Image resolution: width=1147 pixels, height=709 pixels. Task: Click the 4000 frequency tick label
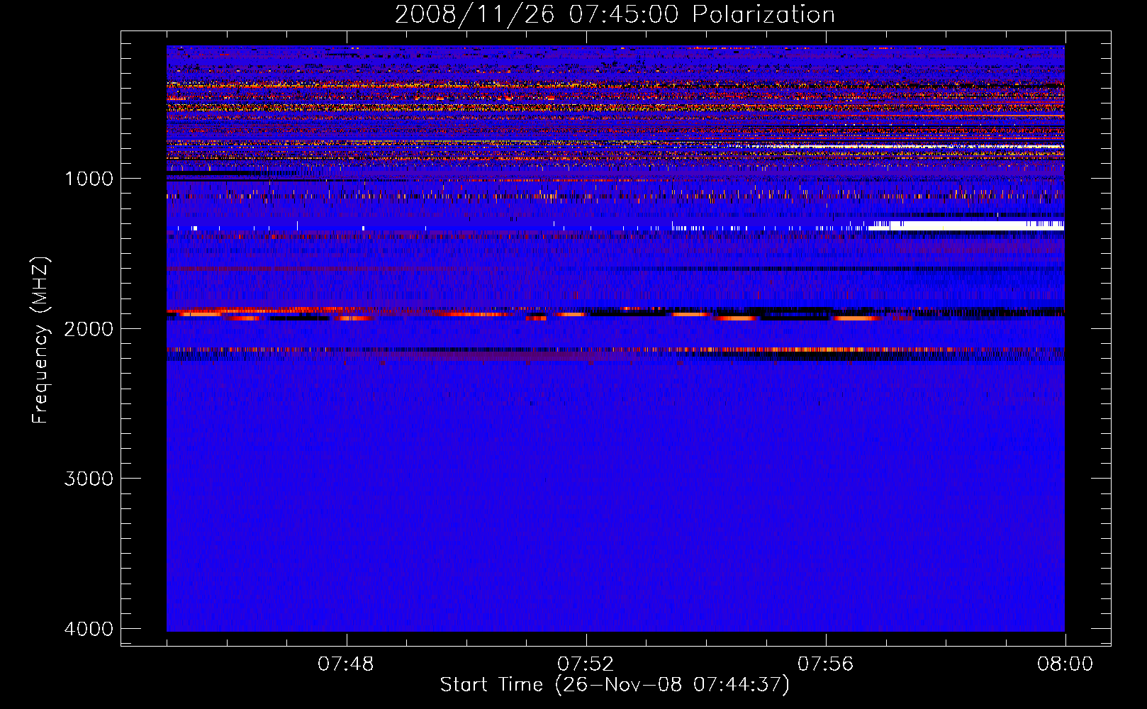coord(89,629)
